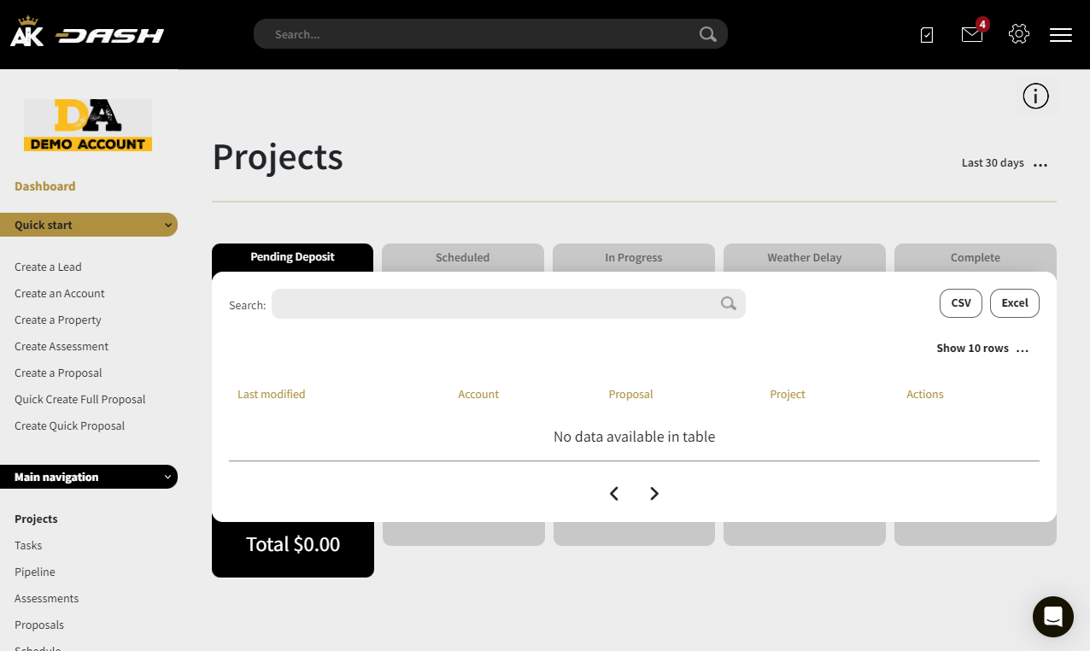Collapse the Quick start section
This screenshot has height=651, width=1090.
pyautogui.click(x=89, y=225)
